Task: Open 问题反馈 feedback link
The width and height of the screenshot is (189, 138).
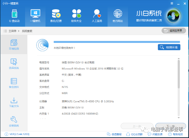Action: point(155,134)
